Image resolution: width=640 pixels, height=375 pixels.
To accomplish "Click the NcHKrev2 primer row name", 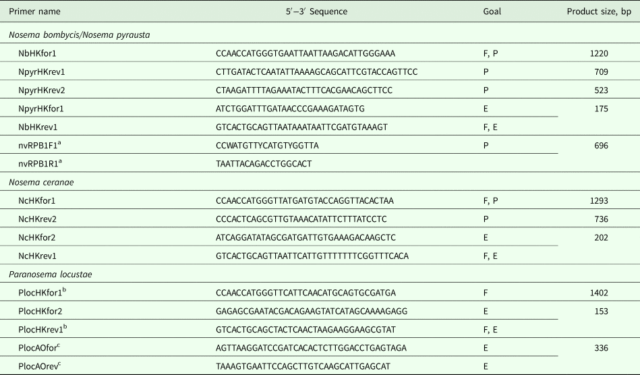I will pyautogui.click(x=37, y=219).
